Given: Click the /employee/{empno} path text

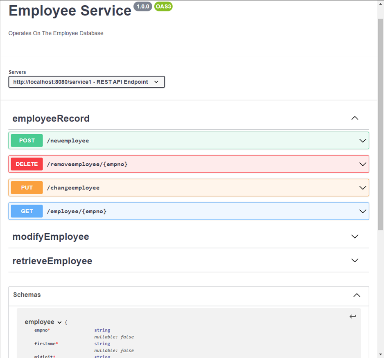Looking at the screenshot, I should tap(77, 211).
